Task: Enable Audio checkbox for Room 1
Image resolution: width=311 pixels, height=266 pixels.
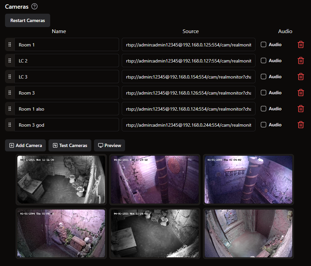Action: tap(264, 44)
